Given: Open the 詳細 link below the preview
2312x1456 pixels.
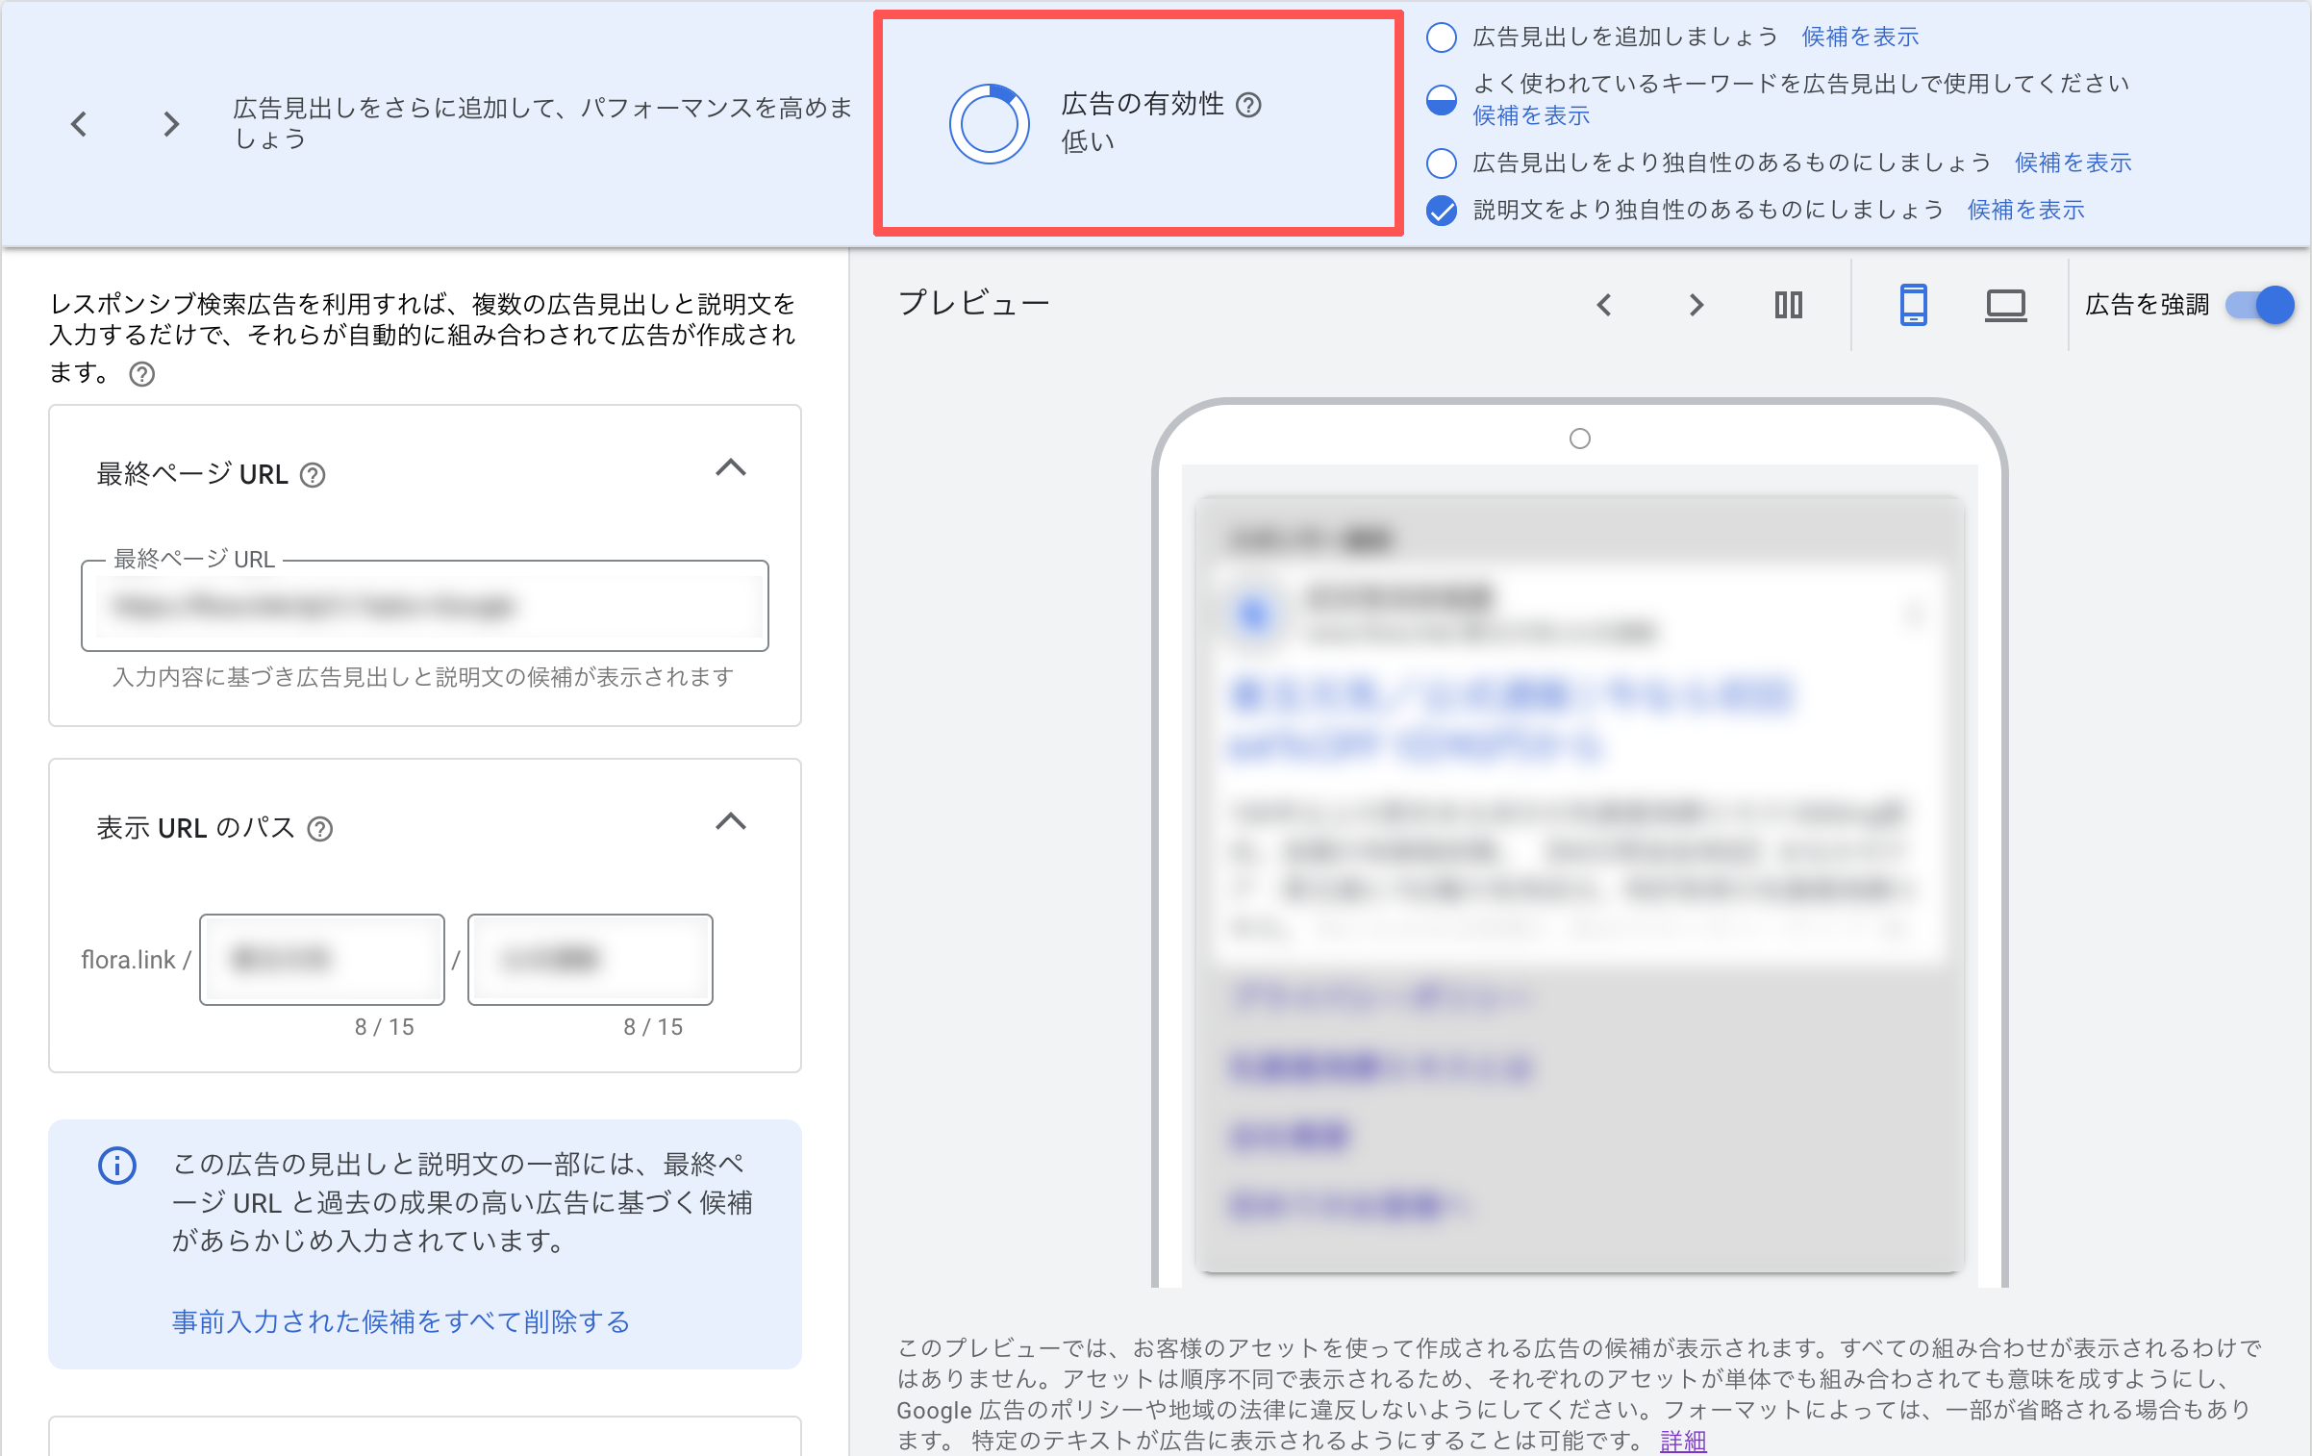Looking at the screenshot, I should [1681, 1441].
